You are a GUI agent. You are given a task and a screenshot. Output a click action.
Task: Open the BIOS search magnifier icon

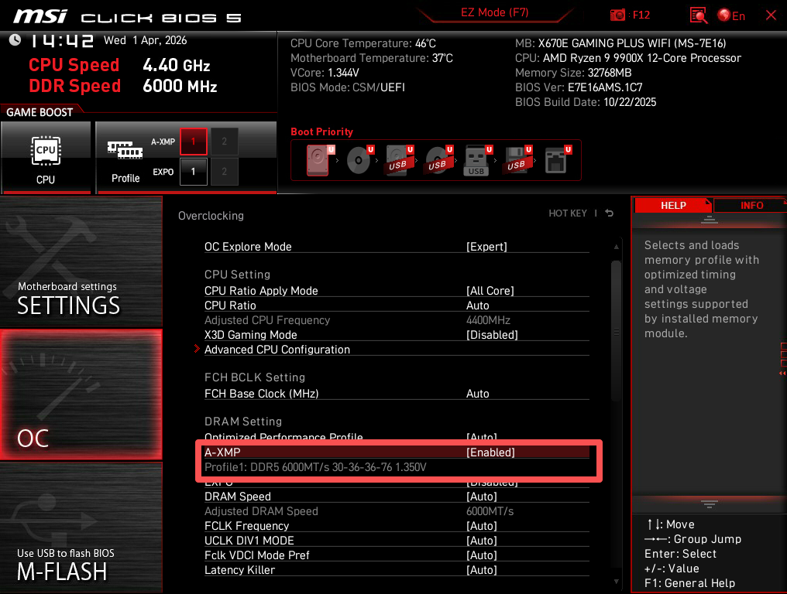click(698, 15)
